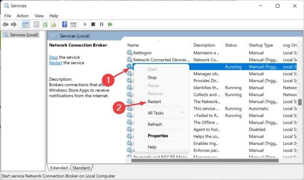Click the Restart the service link
The height and width of the screenshot is (180, 304).
coord(55,63)
